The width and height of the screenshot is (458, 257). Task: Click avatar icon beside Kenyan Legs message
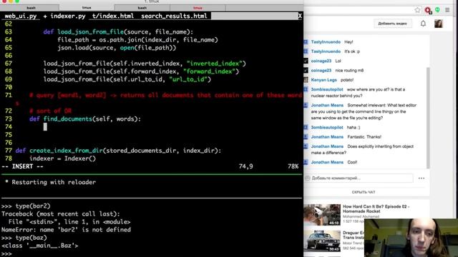(306, 80)
